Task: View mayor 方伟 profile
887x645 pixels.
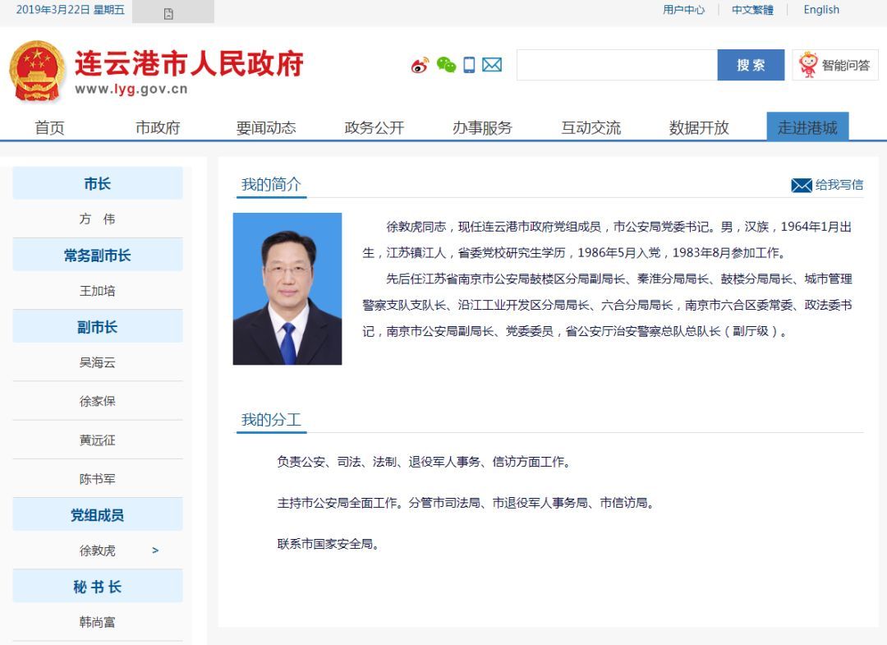Action: tap(97, 219)
